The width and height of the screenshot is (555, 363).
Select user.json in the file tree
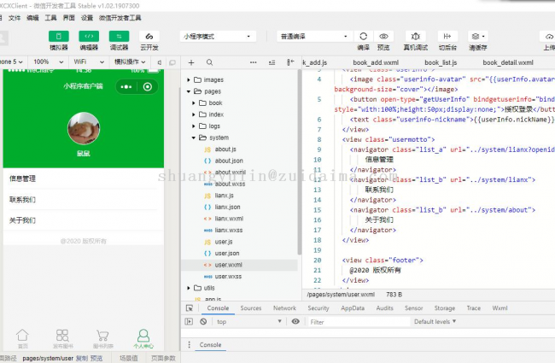(x=228, y=254)
